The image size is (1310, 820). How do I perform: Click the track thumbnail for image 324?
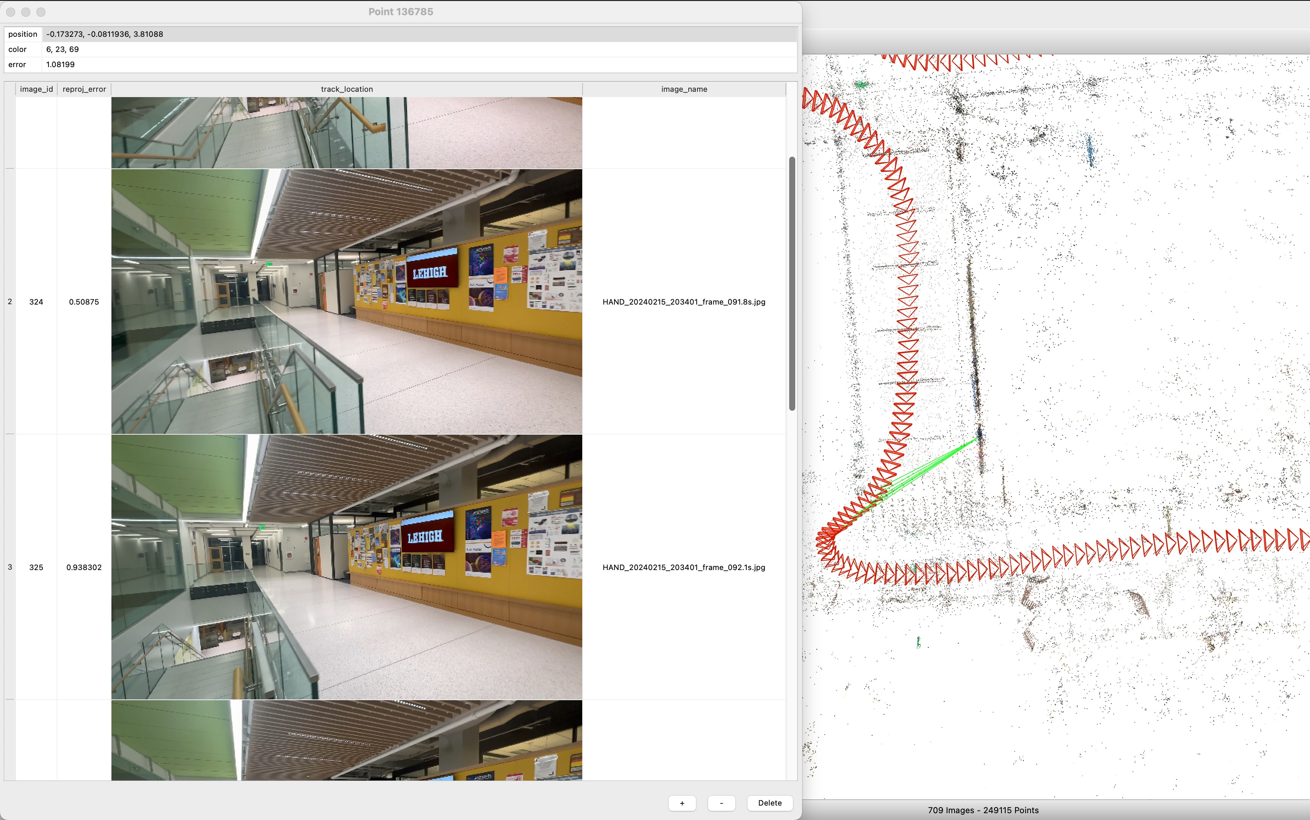(x=347, y=302)
